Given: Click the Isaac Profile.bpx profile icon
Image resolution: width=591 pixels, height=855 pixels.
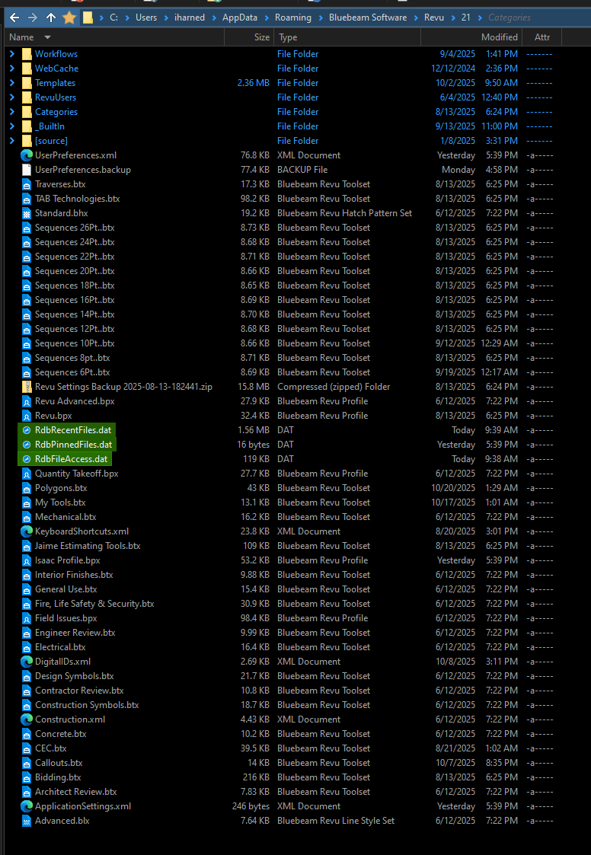Looking at the screenshot, I should 26,560.
